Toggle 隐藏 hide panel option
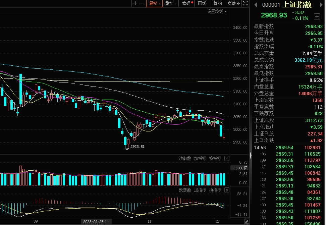This screenshot has height=225, width=326. [233, 3]
